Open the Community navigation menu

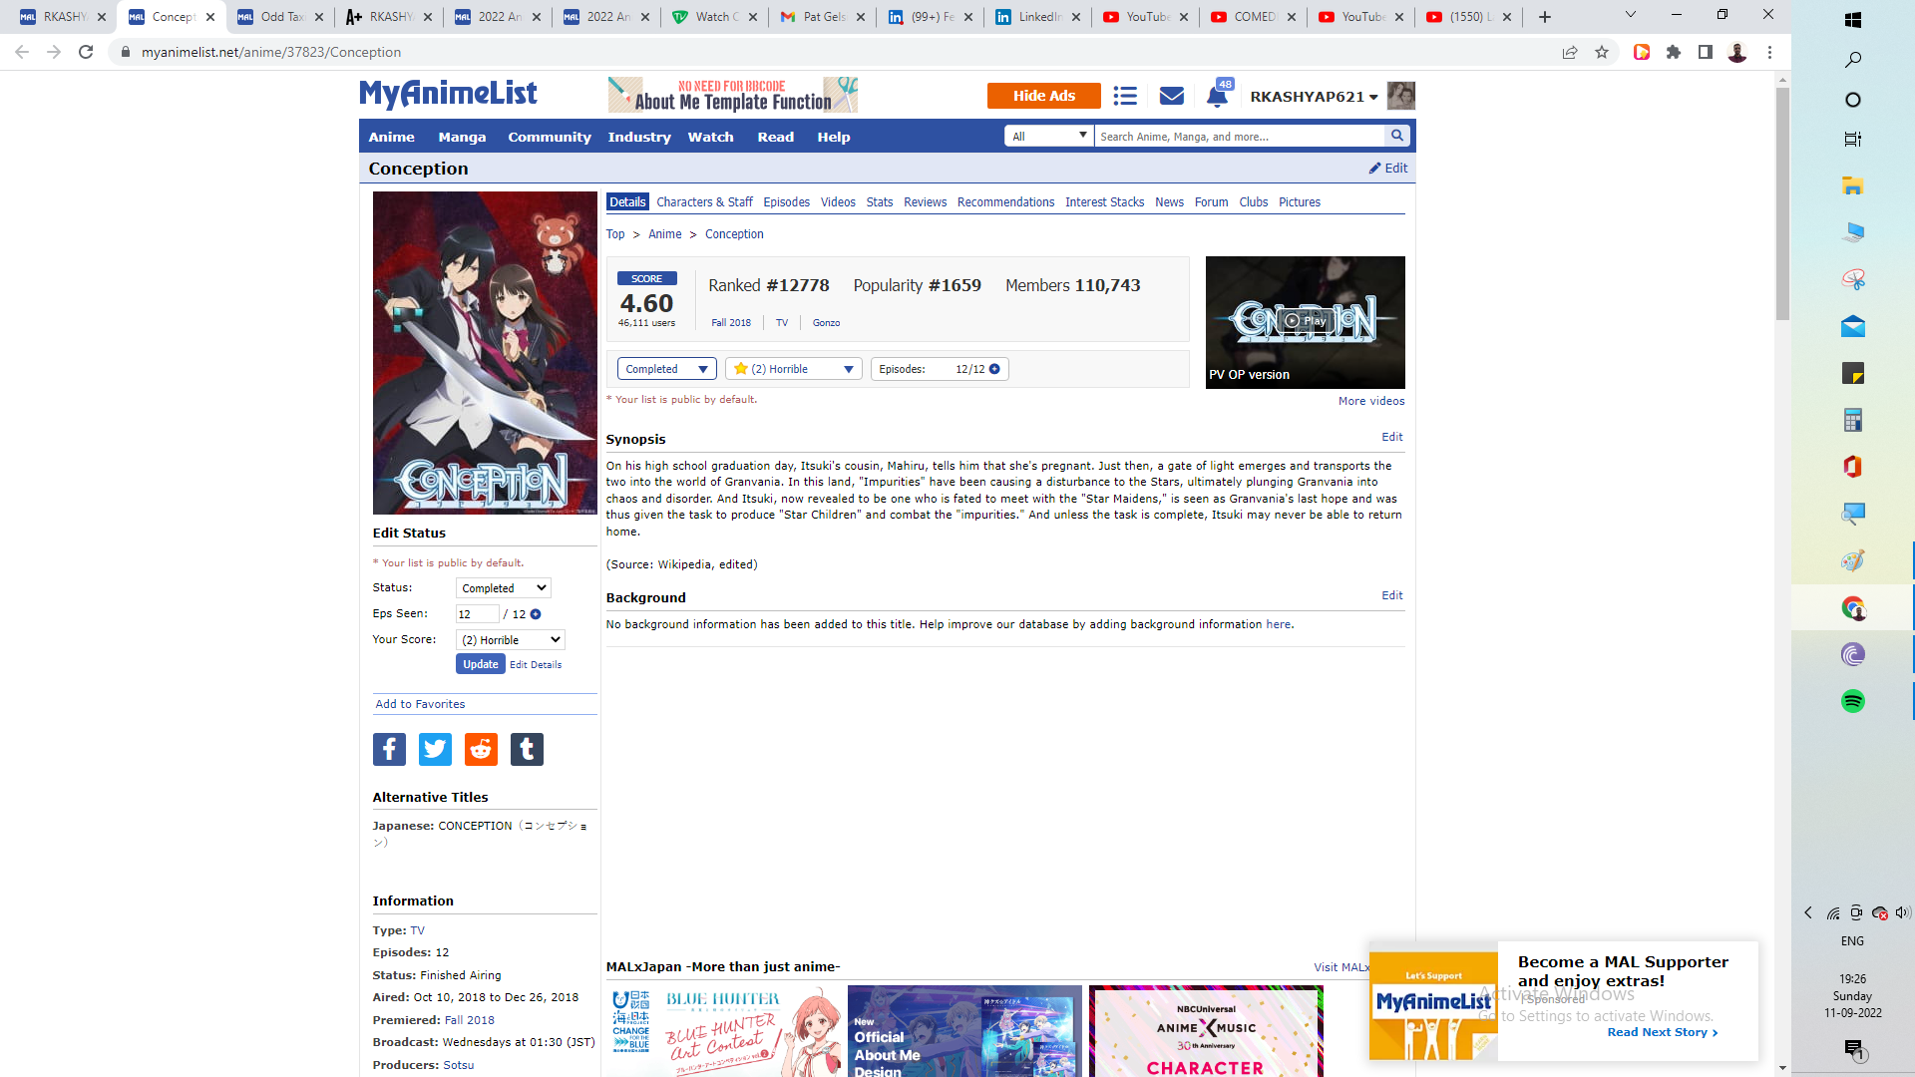point(550,137)
